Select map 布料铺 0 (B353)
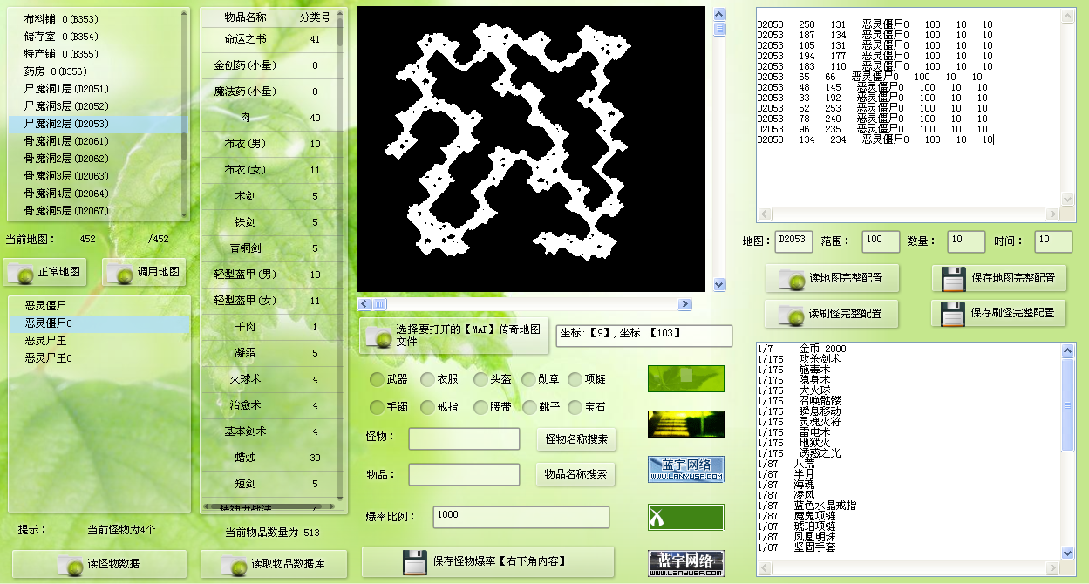The width and height of the screenshot is (1089, 584). click(95, 19)
